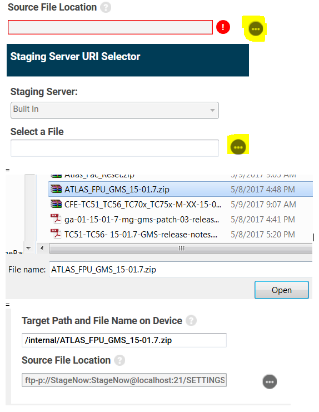Click the browse button beside the ftp-p://StageNow source field
Viewport: 319px width, 412px height.
pos(270,381)
